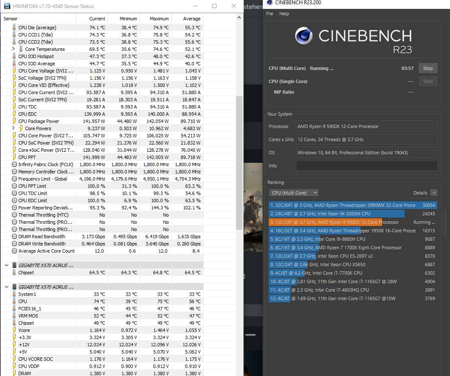Click lightning icon beside CPU Package Power

click(x=14, y=121)
